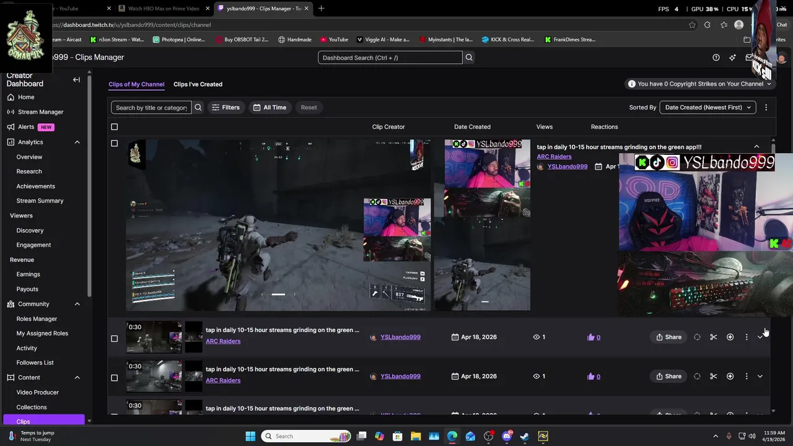The height and width of the screenshot is (446, 793).
Task: Click the Reset filters button
Action: (x=309, y=108)
